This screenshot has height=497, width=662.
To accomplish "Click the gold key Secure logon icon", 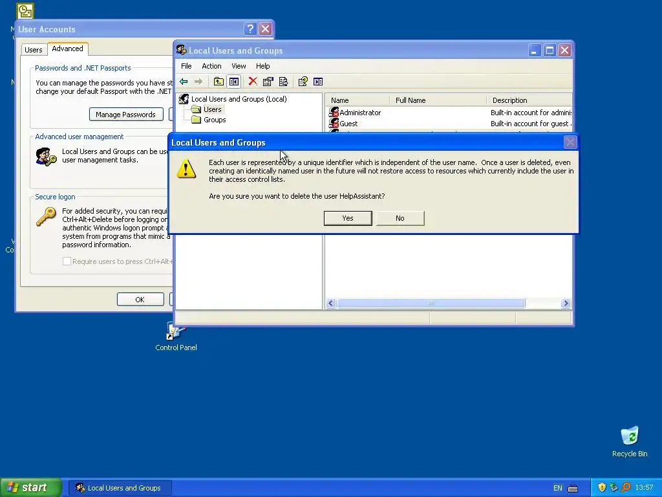I will (x=46, y=216).
